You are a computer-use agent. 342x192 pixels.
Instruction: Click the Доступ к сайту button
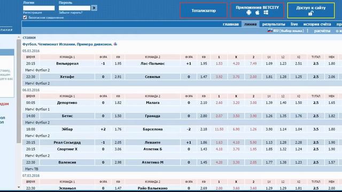click(x=311, y=10)
